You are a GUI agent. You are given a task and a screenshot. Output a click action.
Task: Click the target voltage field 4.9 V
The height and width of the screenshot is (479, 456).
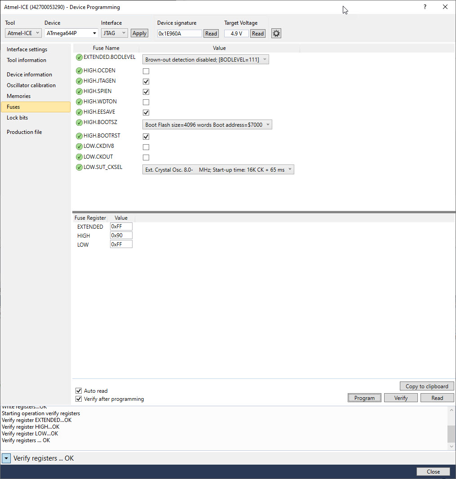tap(236, 34)
